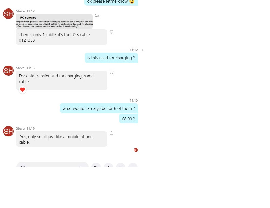Select the 'is this used for charging ?' message
Screen dimensions: 270x208
point(111,58)
